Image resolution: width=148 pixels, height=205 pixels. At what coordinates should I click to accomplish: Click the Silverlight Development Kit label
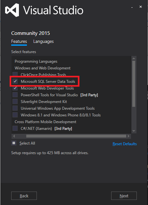(x=44, y=102)
